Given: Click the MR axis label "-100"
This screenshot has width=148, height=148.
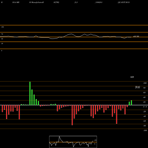Looking at the screenshot, I should (x=145, y=131).
